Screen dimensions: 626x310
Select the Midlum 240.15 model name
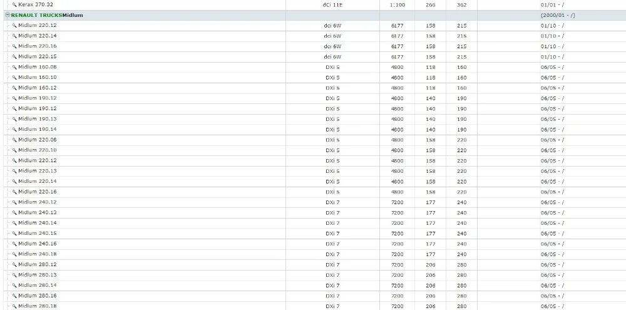[x=38, y=233]
